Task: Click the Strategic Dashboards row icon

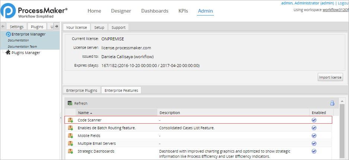Action: tap(70, 151)
